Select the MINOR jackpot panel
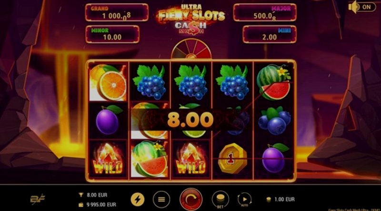 pos(112,34)
